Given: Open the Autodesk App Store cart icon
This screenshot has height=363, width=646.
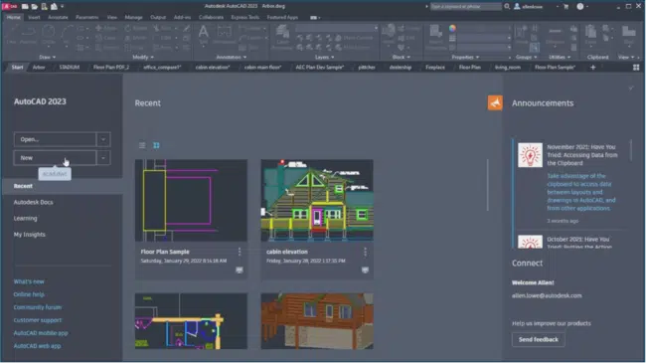Looking at the screenshot, I should point(566,6).
